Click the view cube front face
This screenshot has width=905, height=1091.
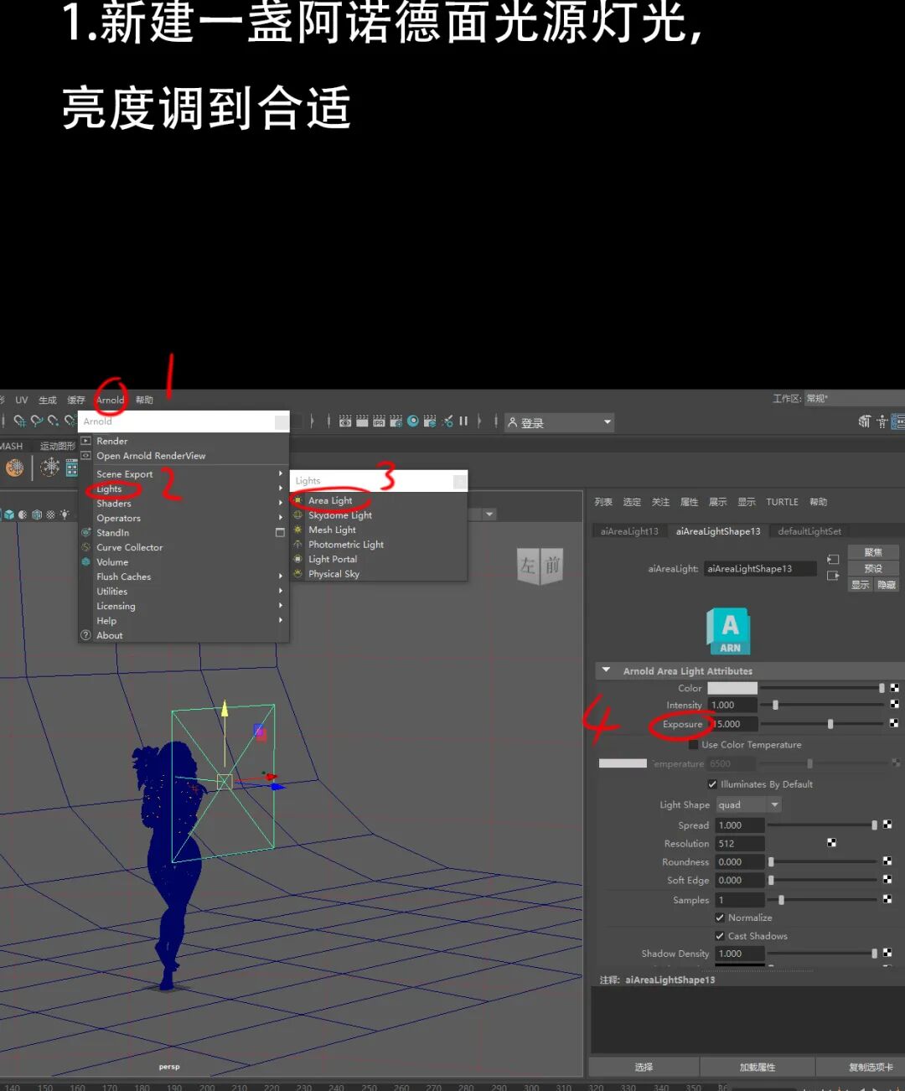tap(553, 566)
